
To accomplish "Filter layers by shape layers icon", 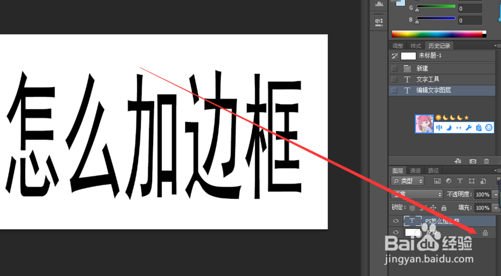I will [471, 181].
